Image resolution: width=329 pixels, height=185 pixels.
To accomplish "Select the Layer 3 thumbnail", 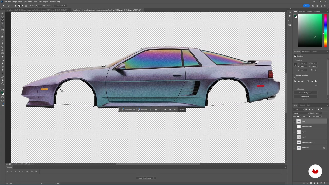I will pyautogui.click(x=299, y=137).
